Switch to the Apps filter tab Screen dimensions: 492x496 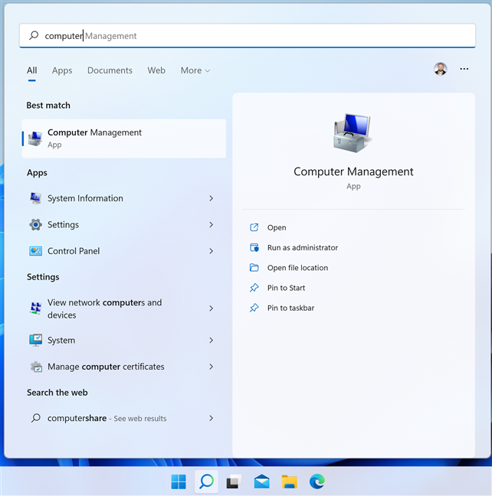(x=62, y=70)
